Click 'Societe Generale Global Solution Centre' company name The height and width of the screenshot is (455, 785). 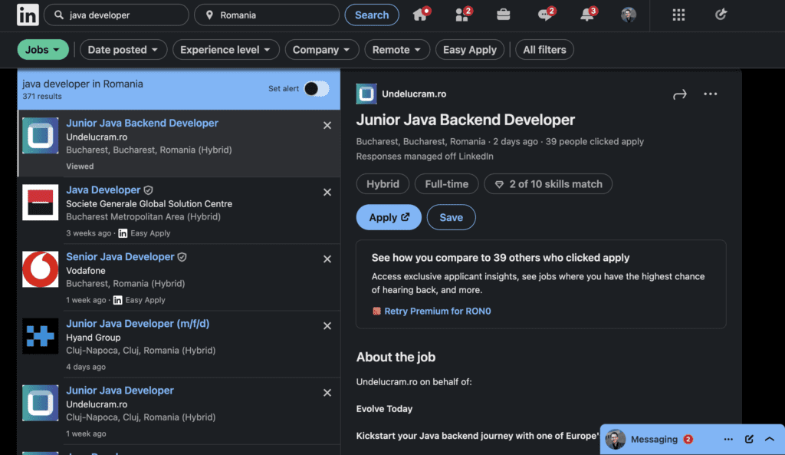pos(149,204)
